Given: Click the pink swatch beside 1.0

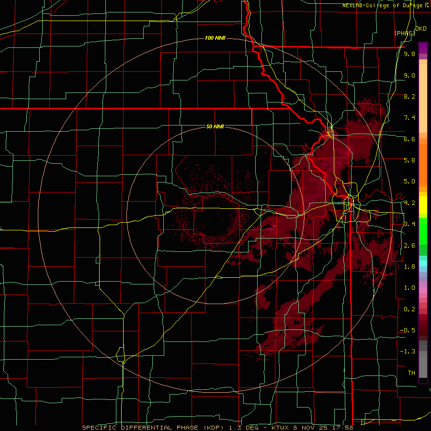Looking at the screenshot, I should pyautogui.click(x=423, y=290).
